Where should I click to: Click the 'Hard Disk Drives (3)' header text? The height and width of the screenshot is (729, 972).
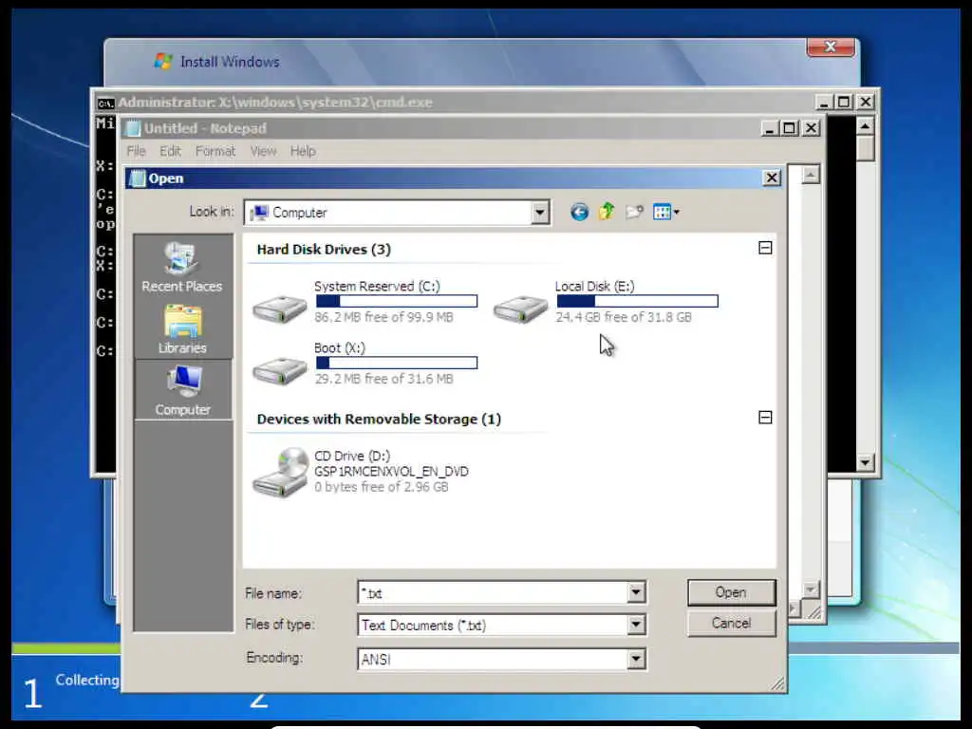point(324,250)
